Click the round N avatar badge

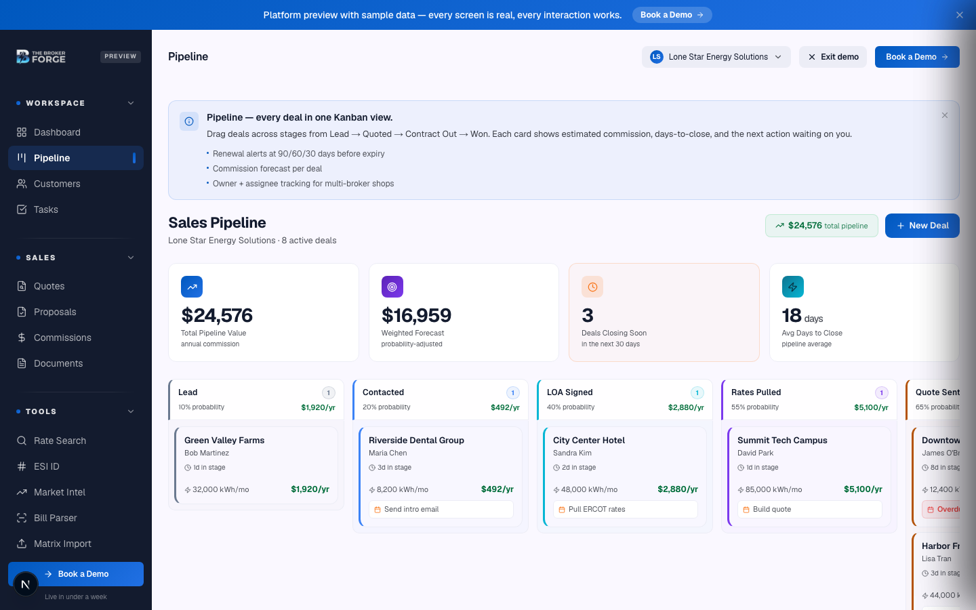point(26,584)
